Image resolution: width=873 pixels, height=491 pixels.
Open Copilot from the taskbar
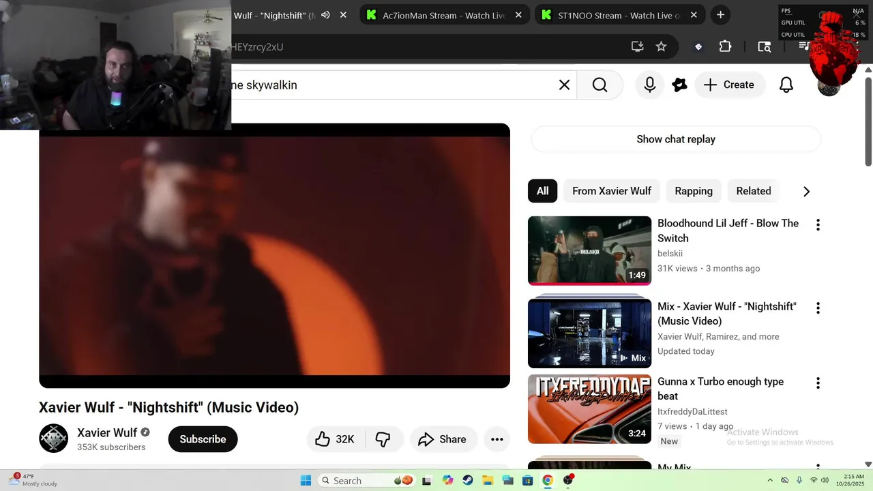[x=447, y=480]
